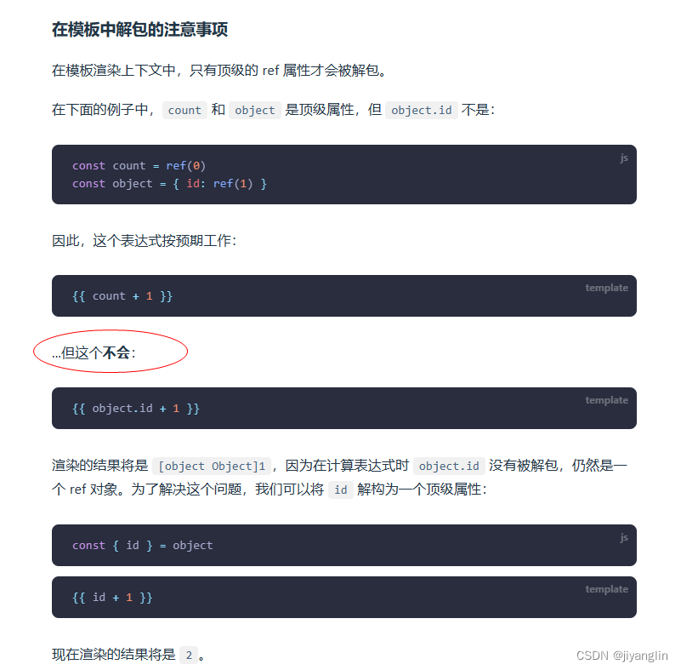Screen dimensions: 681x670
Task: Click the inline code 'object' chip
Action: pos(255,110)
